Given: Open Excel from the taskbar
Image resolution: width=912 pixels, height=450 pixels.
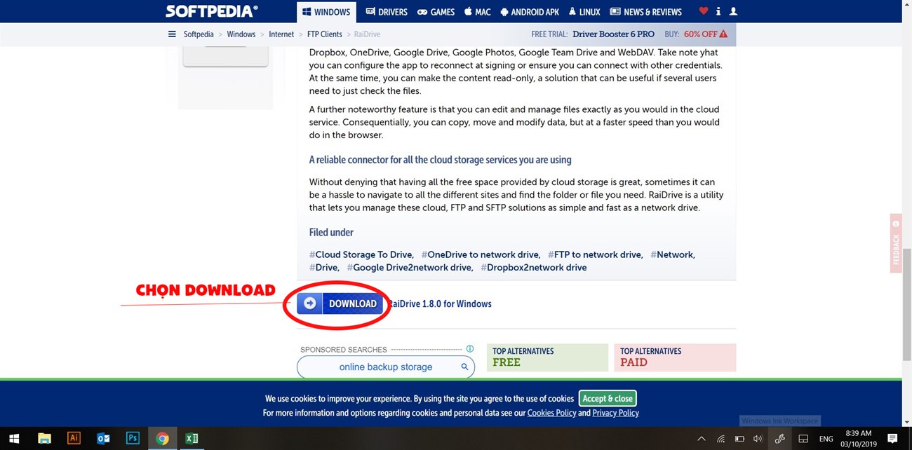Looking at the screenshot, I should [x=192, y=439].
